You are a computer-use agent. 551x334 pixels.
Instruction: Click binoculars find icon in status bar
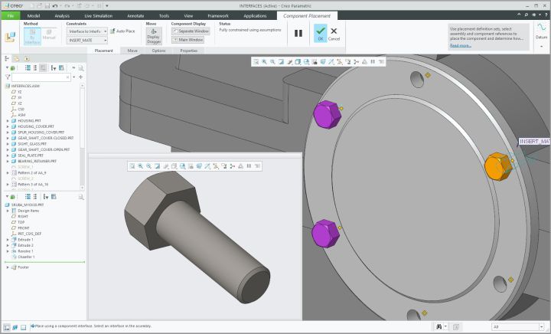pyautogui.click(x=439, y=326)
